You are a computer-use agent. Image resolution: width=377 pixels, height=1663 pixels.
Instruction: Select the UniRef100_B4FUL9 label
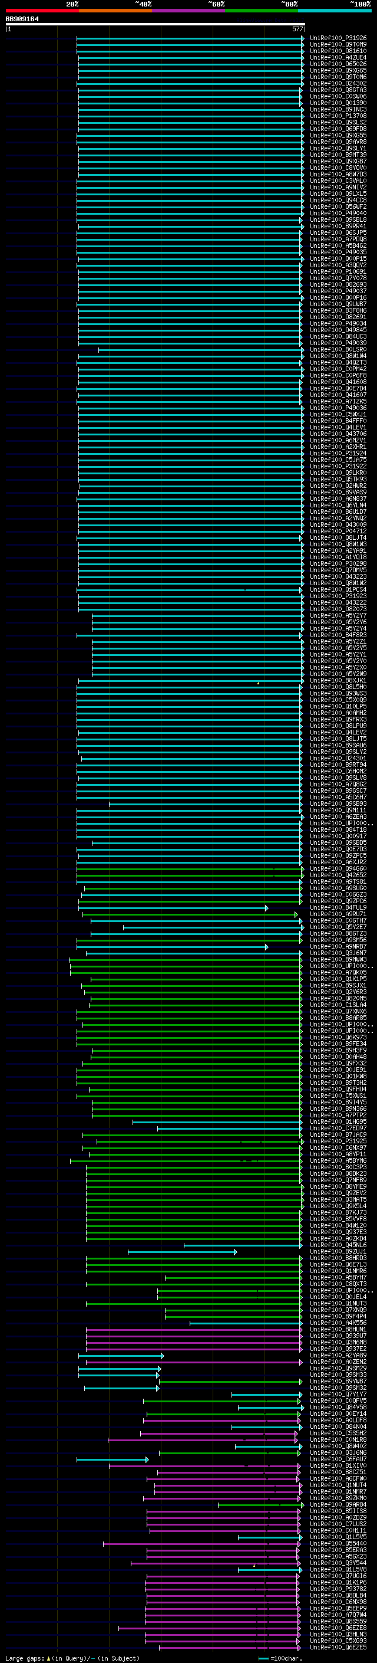(x=338, y=908)
